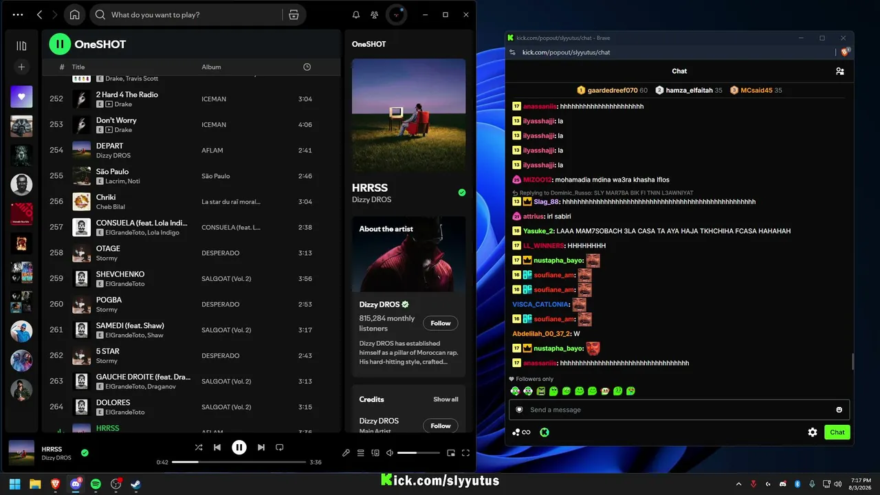880x495 pixels.
Task: Open Kick chat settings gear
Action: point(813,432)
